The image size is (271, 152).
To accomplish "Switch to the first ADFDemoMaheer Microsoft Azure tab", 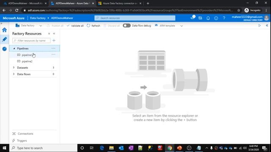I will [25, 3].
